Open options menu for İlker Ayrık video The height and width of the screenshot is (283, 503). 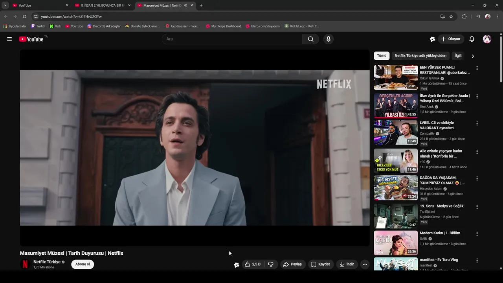click(477, 96)
